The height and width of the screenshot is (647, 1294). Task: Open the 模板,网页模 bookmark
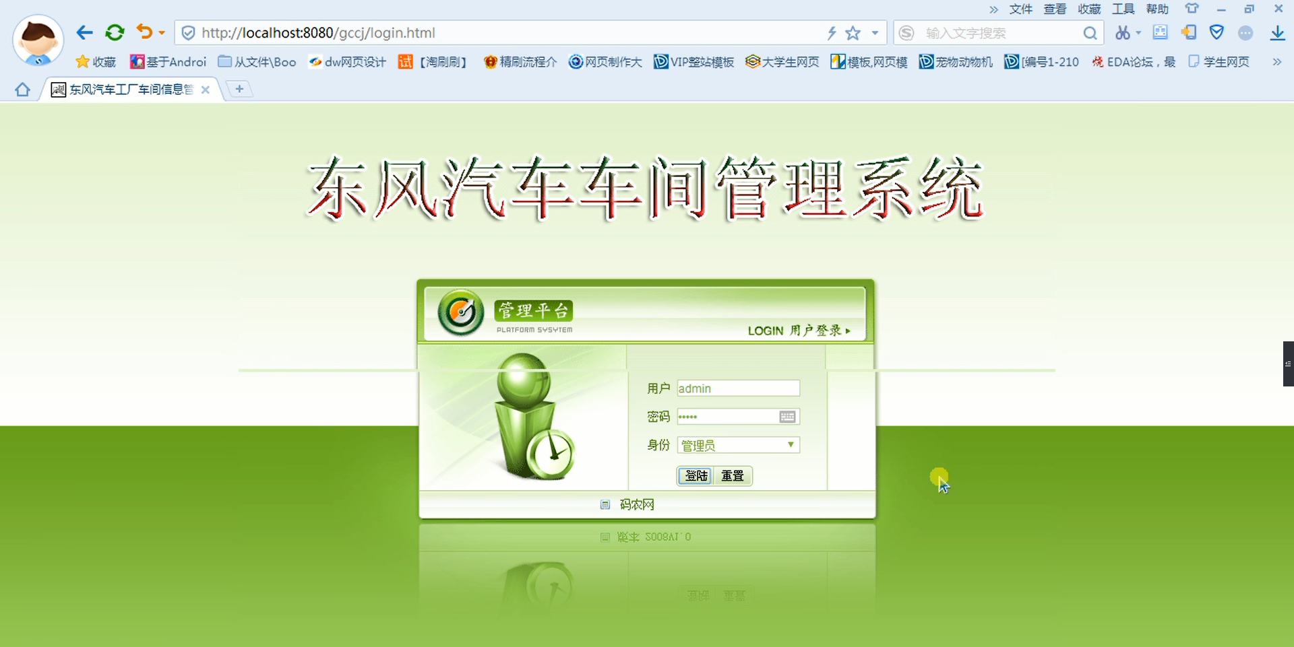[869, 62]
